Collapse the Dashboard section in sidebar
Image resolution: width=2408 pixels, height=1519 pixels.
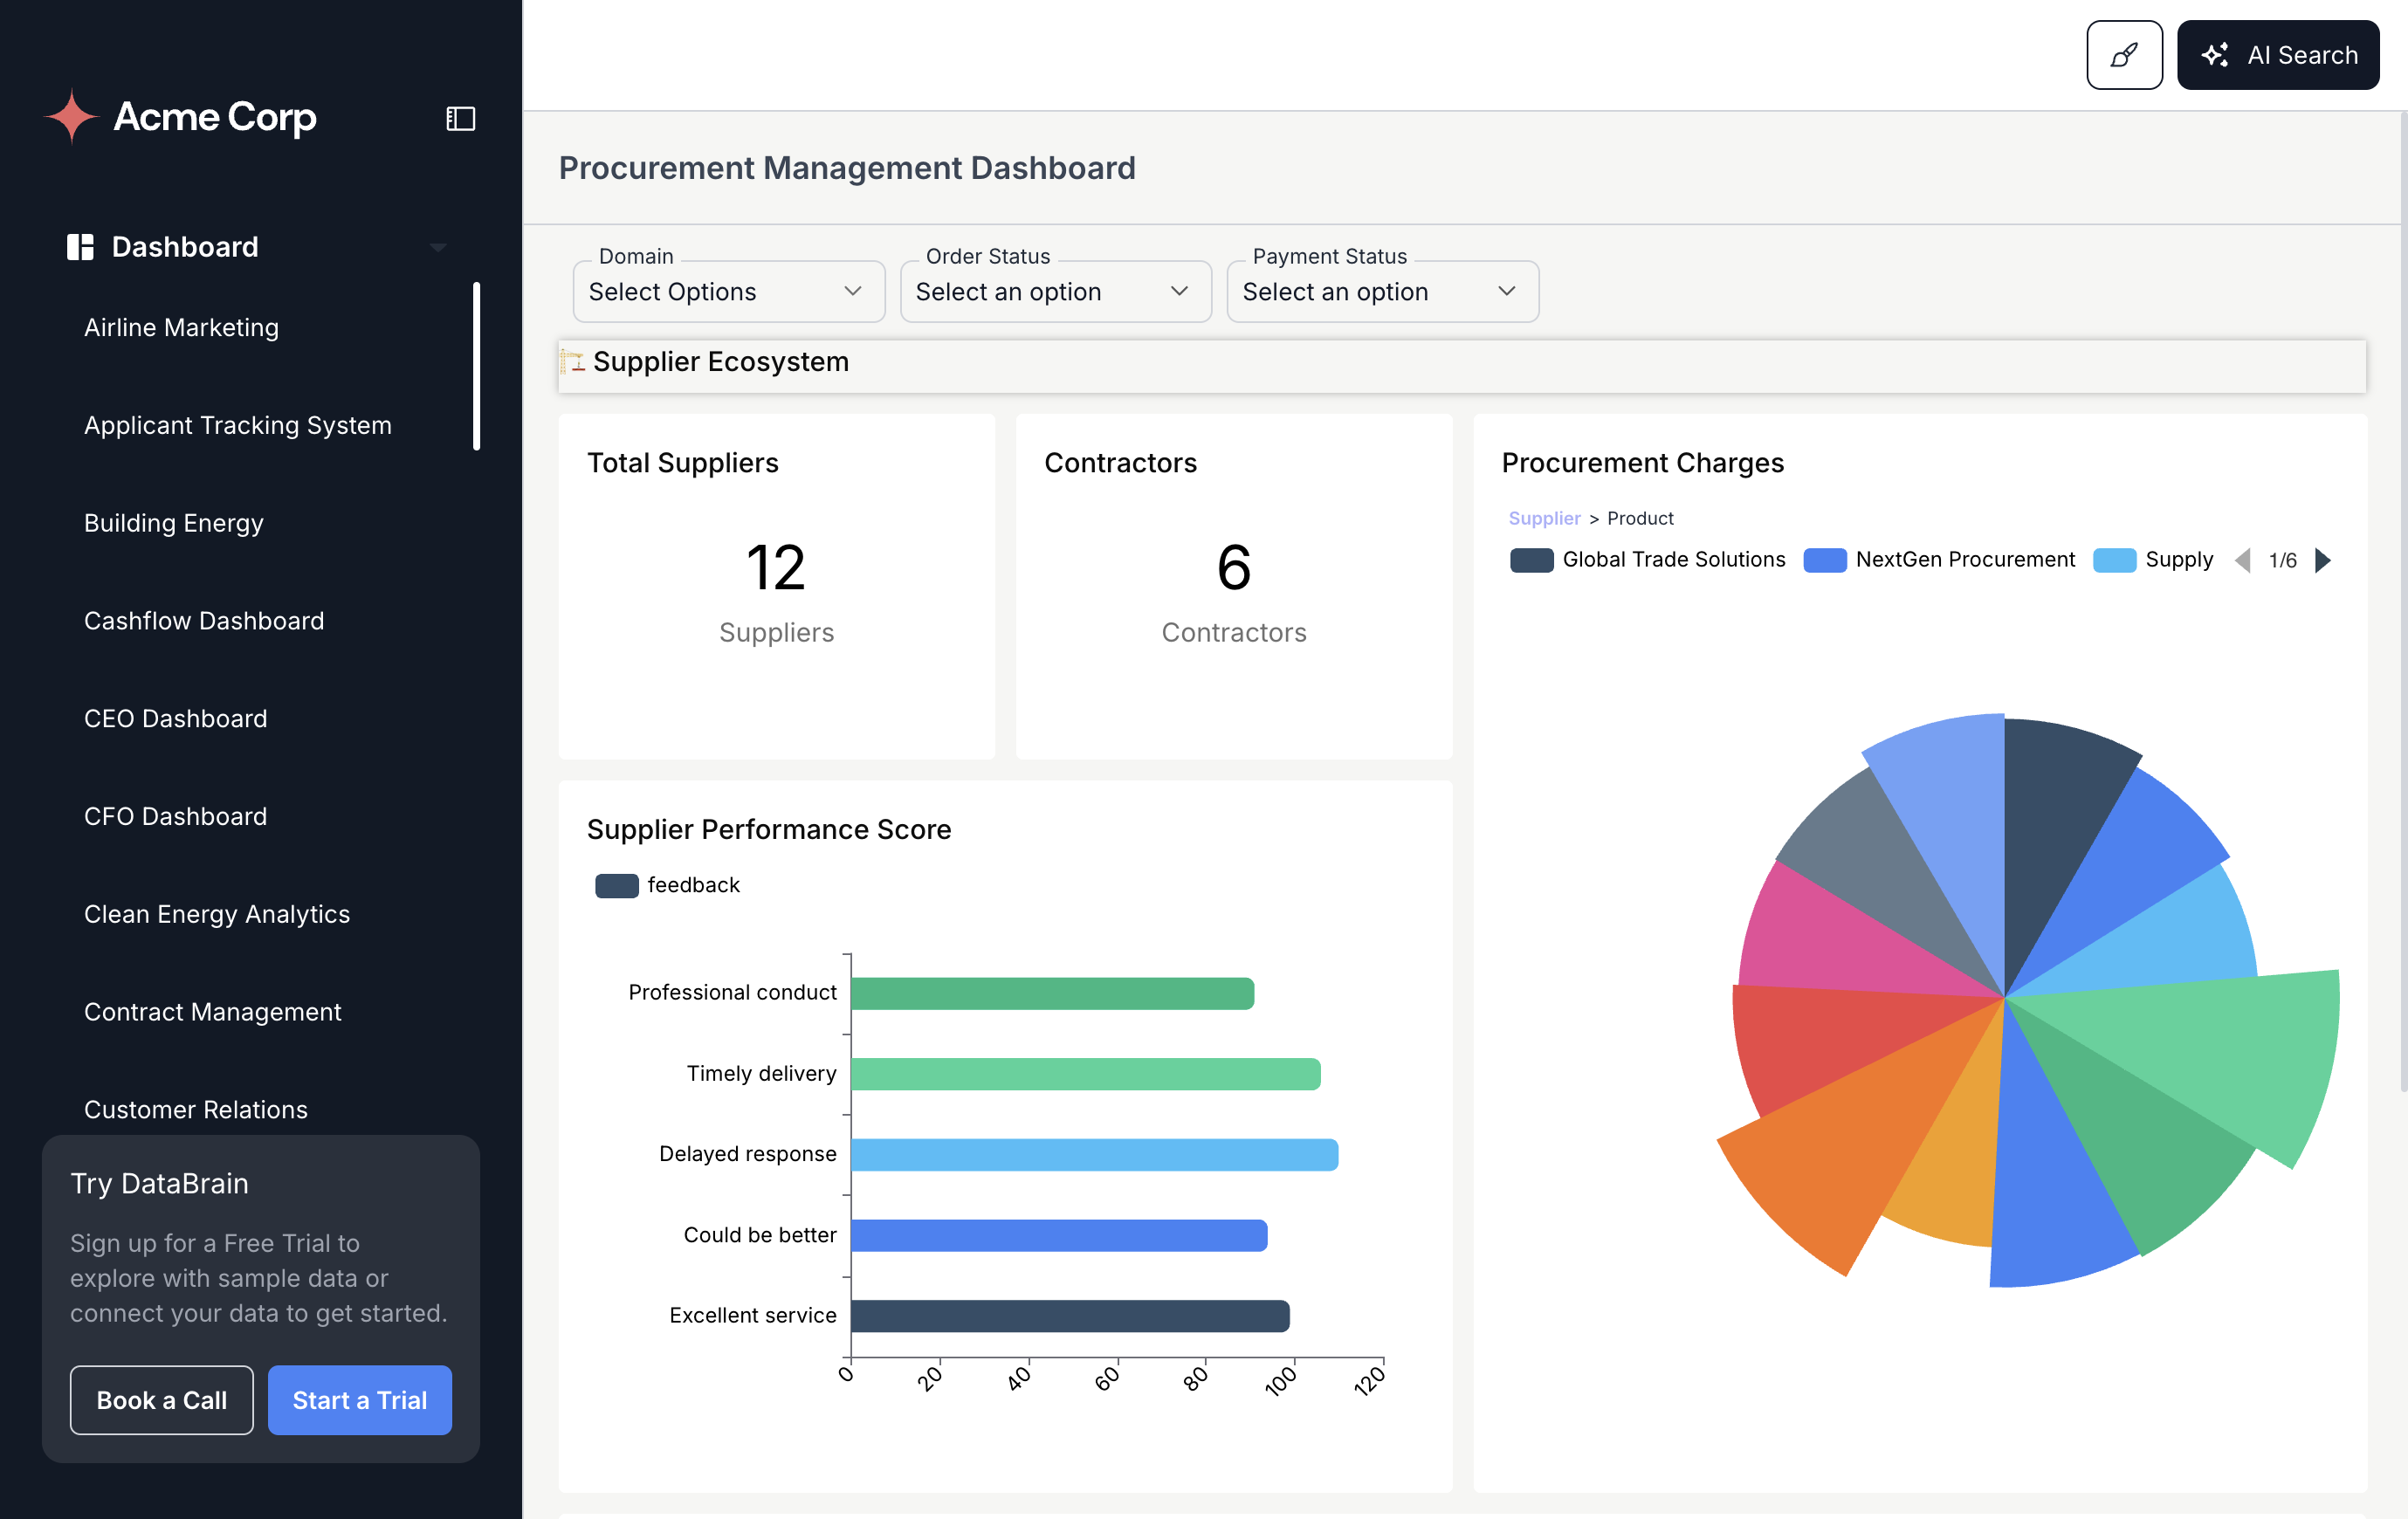pos(438,246)
